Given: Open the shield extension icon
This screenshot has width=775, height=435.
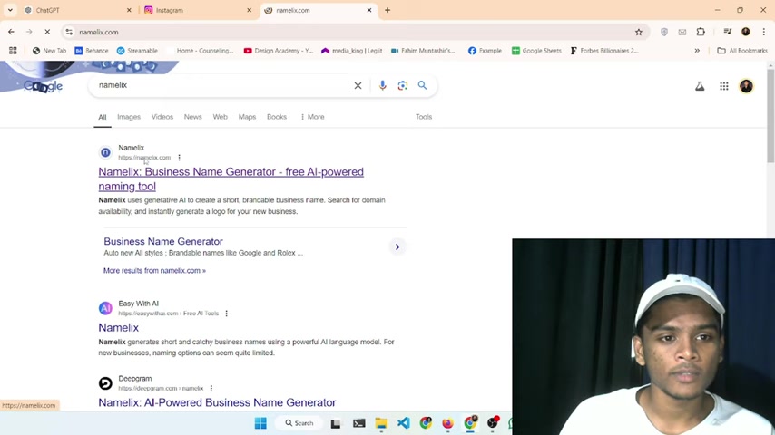Looking at the screenshot, I should 663,32.
